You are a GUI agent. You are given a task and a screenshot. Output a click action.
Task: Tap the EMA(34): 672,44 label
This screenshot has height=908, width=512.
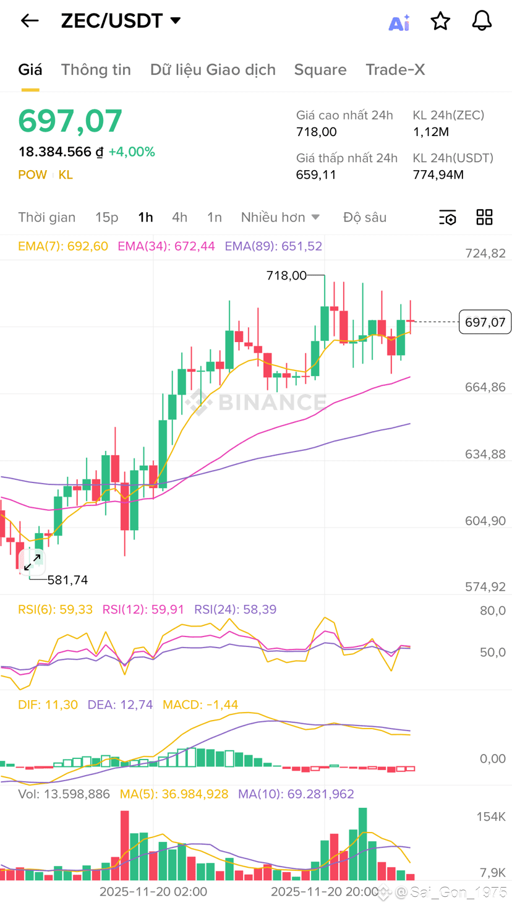point(166,246)
